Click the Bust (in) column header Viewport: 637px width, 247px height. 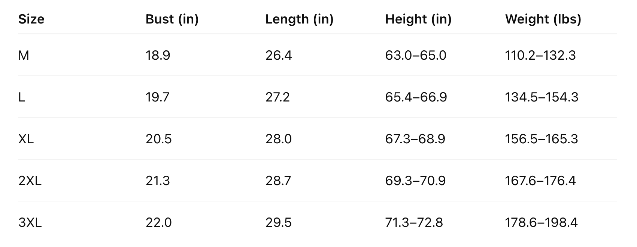point(172,19)
